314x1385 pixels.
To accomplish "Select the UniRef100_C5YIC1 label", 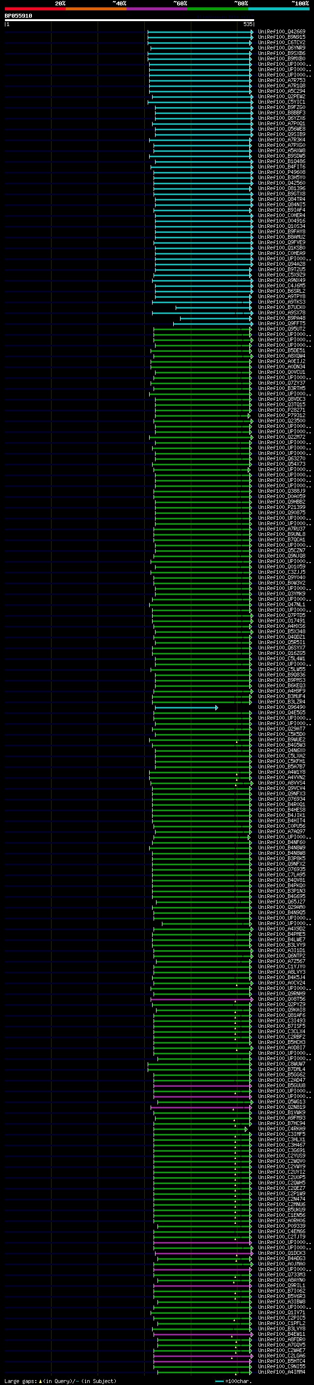I will [x=281, y=102].
